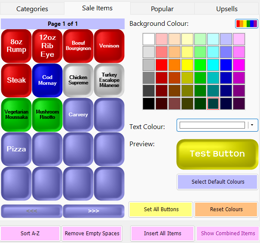Click the previous page <<< arrow button

[32, 211]
